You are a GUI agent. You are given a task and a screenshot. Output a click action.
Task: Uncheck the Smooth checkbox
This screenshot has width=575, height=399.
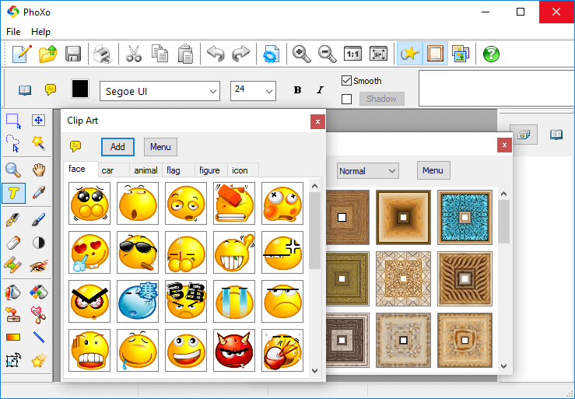point(347,81)
